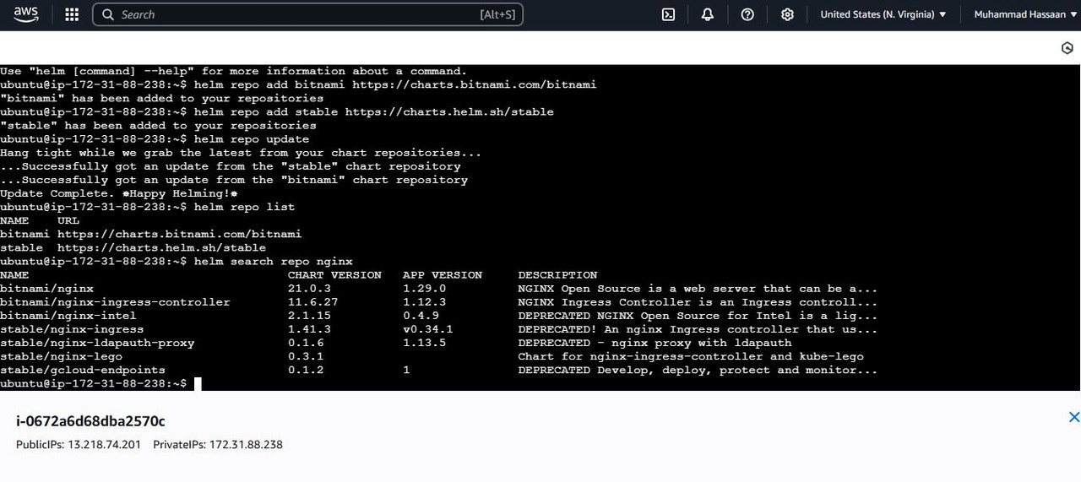Screen dimensions: 1081x482
Task: Focus the AWS console search box
Action: click(x=307, y=14)
